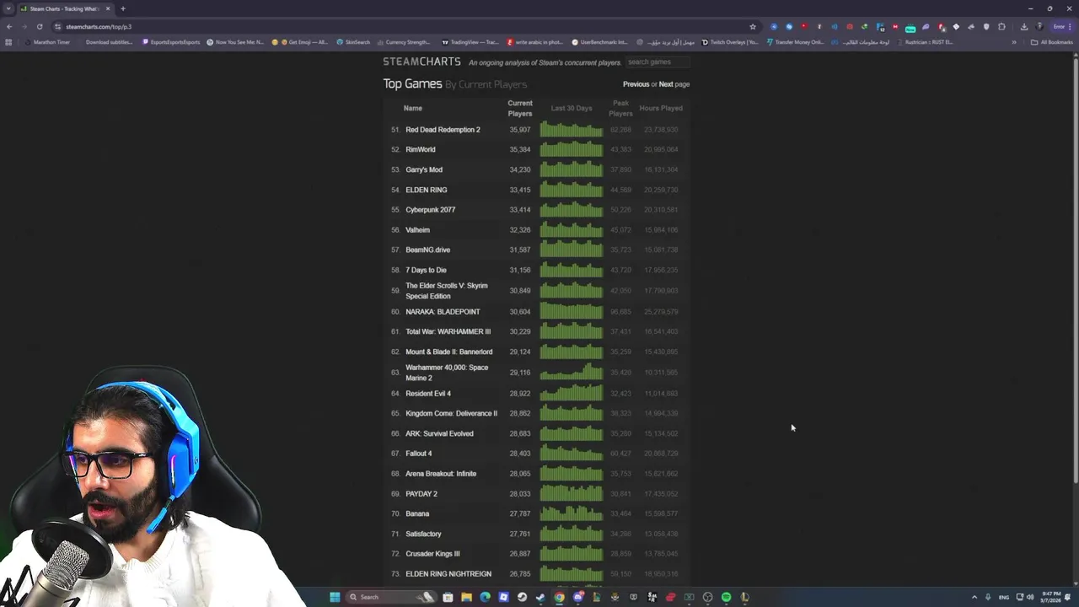The width and height of the screenshot is (1079, 607).
Task: Open a new browser tab with plus icon
Action: (123, 8)
